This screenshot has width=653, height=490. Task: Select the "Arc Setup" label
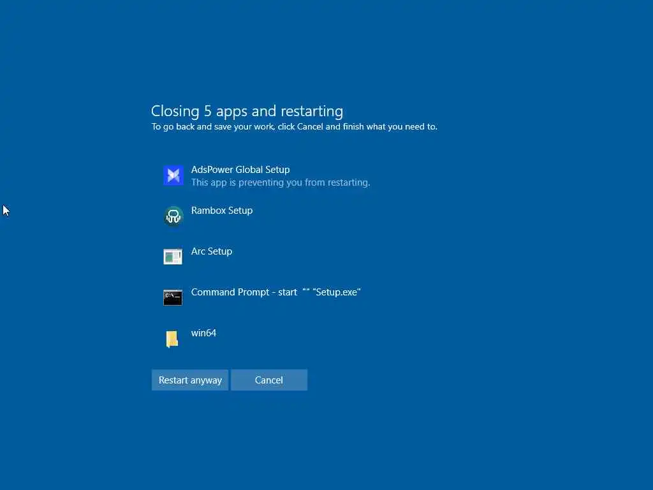[212, 251]
